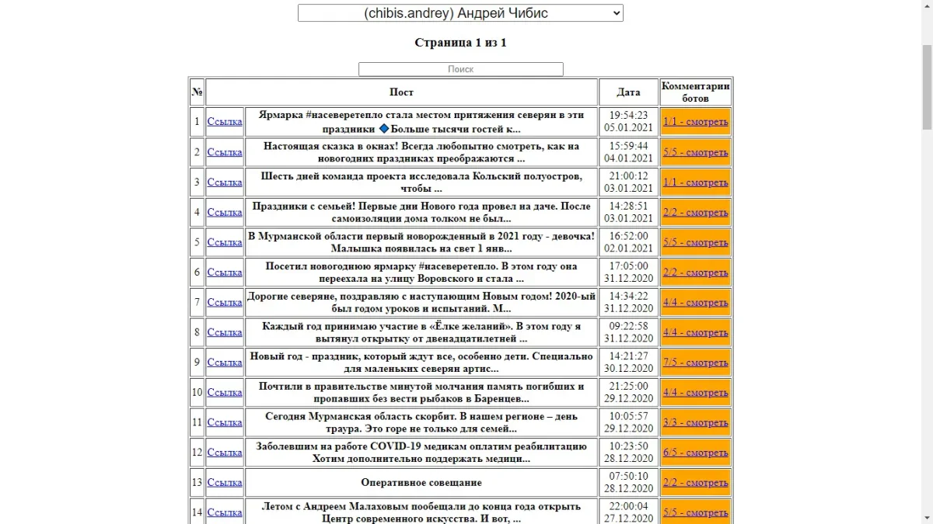View bot comments 1/1 for Ярмарка #насеверетепло post
The image size is (933, 524).
pos(695,122)
